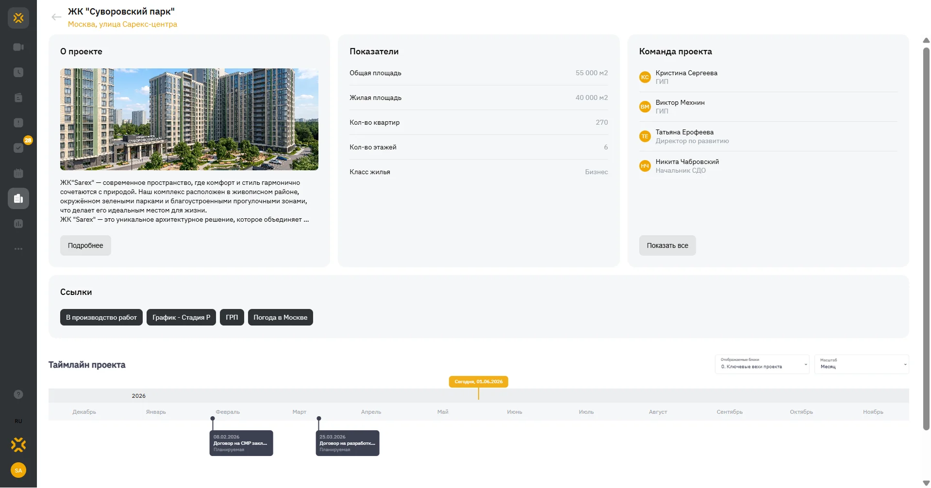Click the 08.02.2026 Договор на СМР milestone card

[x=241, y=443]
